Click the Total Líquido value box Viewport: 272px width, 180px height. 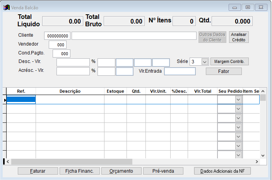(x=63, y=21)
